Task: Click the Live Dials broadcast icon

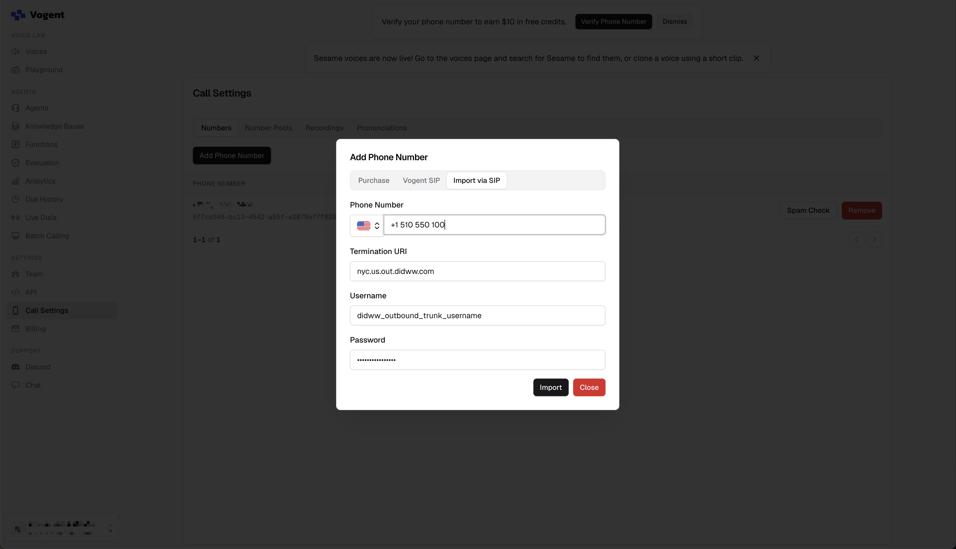Action: pyautogui.click(x=15, y=217)
